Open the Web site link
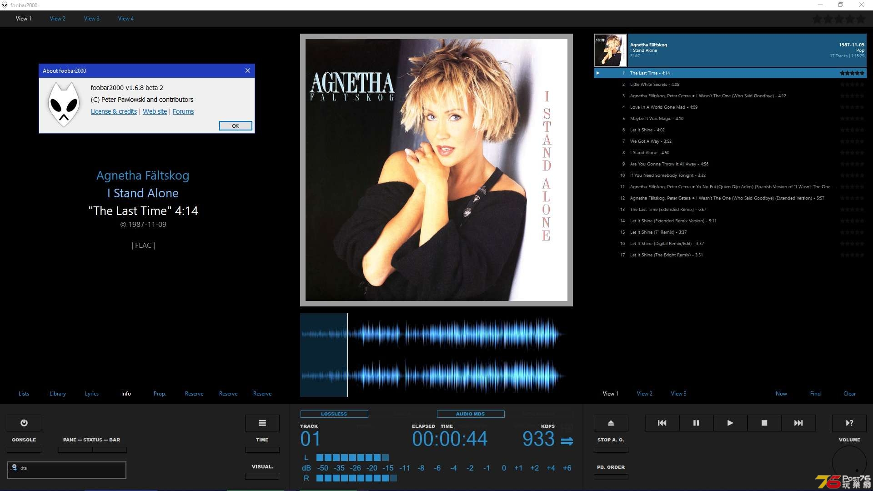 155,111
